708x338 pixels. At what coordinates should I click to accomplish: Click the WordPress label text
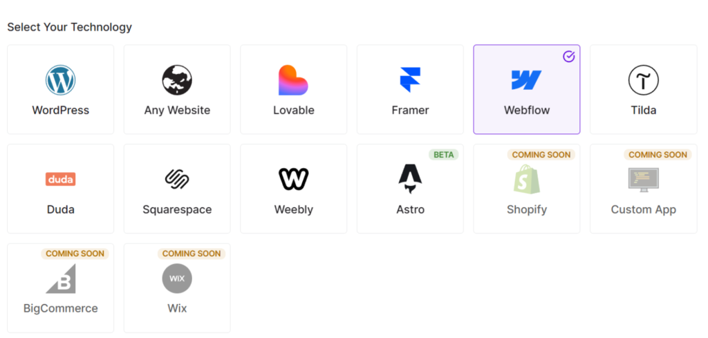[x=61, y=110]
